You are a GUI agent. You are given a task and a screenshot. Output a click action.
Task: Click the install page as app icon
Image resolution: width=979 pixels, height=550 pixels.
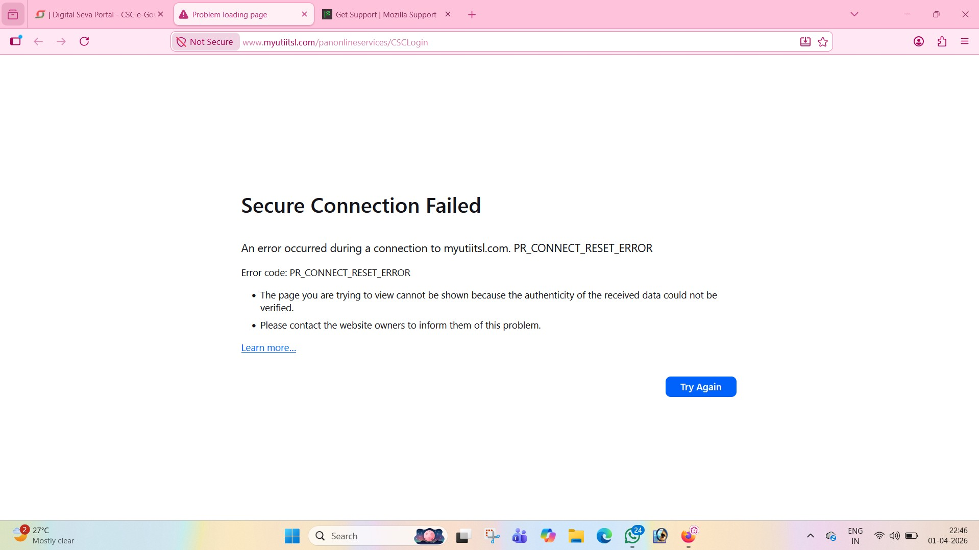(x=805, y=42)
